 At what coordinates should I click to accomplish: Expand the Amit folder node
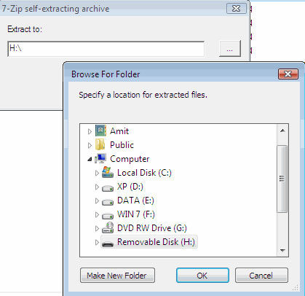tap(90, 131)
